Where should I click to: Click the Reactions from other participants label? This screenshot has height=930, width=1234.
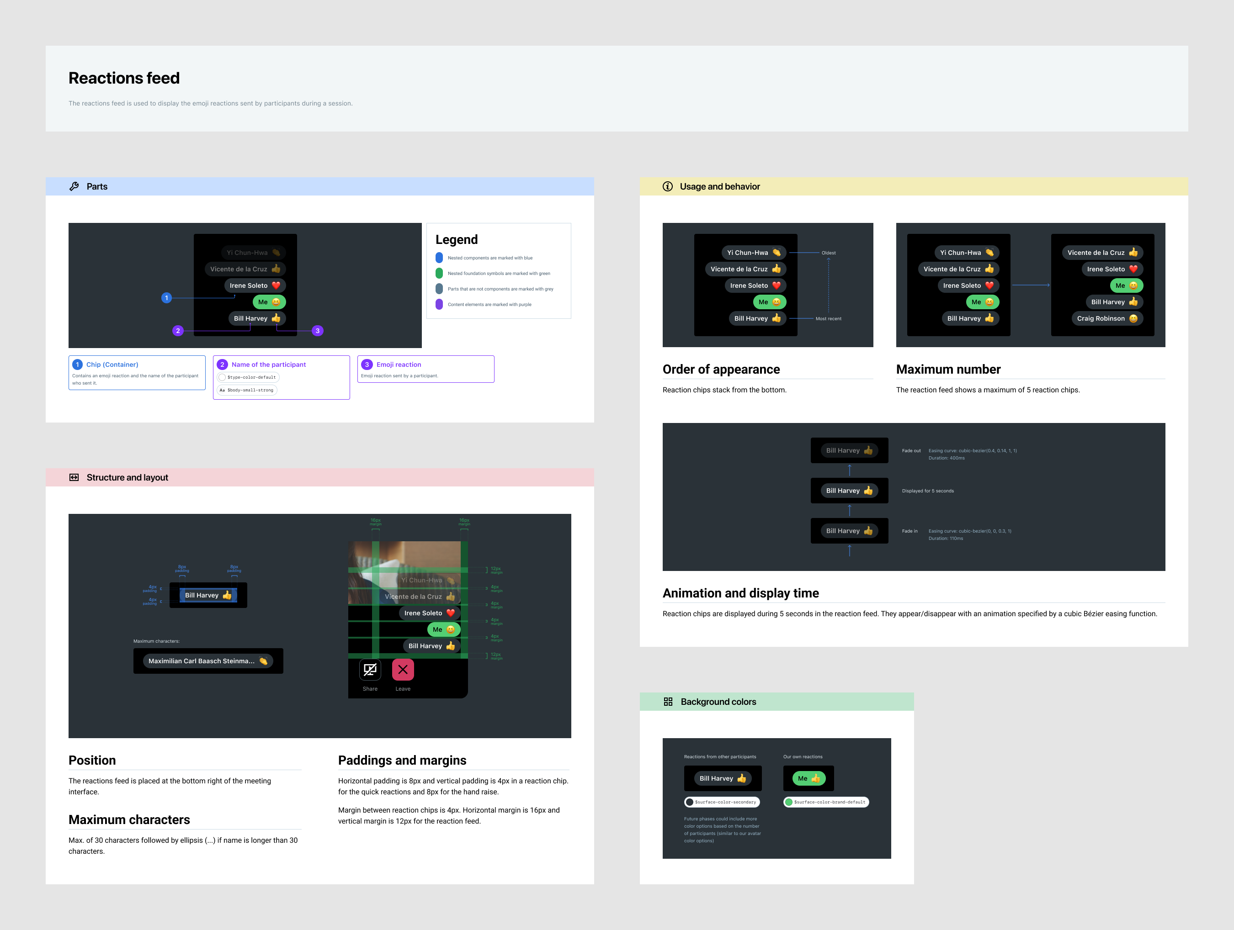click(x=720, y=756)
